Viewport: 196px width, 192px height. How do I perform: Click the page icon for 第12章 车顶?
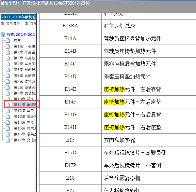(8, 111)
